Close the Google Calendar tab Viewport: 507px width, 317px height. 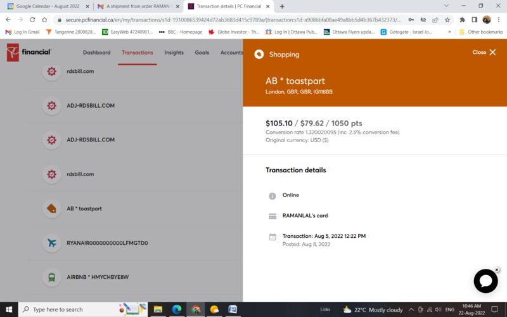click(87, 6)
